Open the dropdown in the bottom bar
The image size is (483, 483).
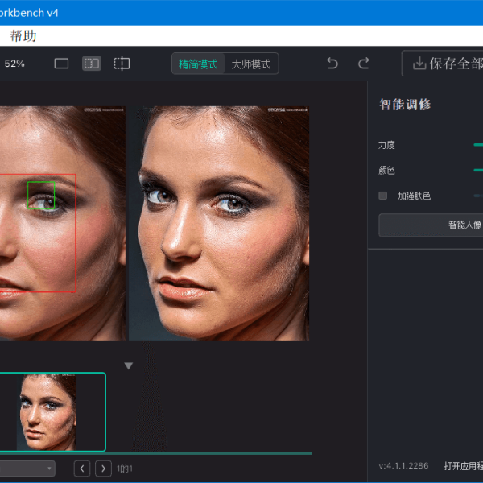point(28,468)
